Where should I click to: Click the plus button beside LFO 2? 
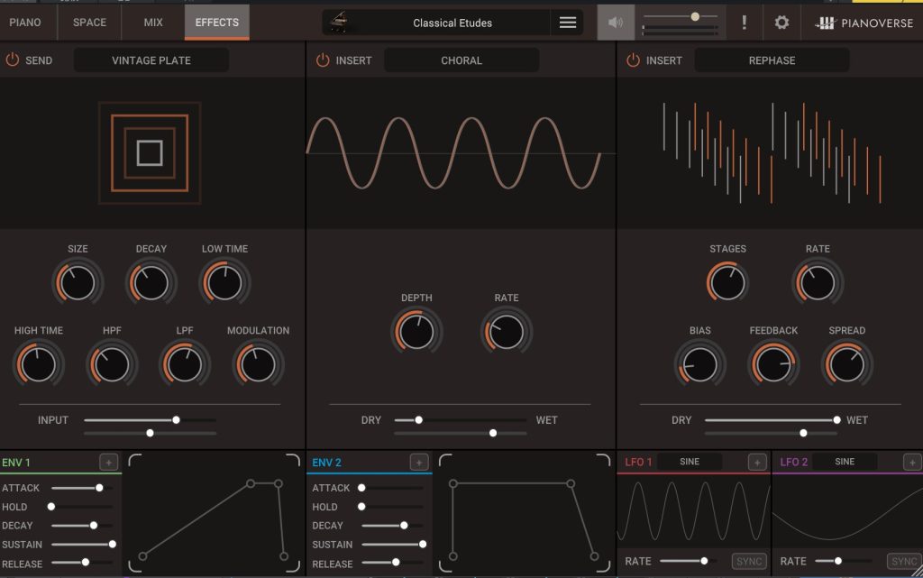911,463
